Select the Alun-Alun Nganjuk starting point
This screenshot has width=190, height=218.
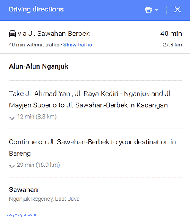38,66
